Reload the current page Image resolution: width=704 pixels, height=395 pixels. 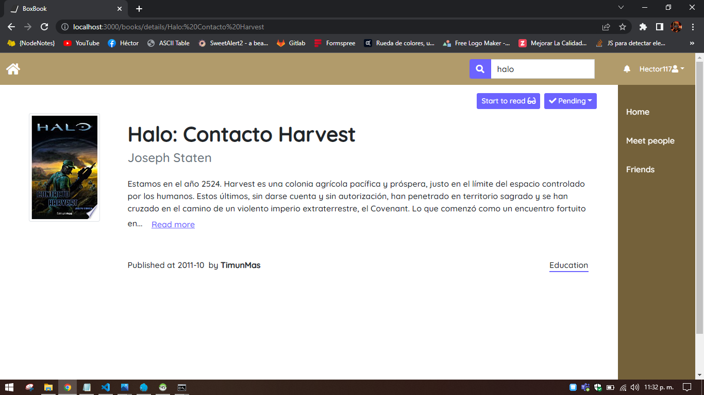[x=44, y=27]
